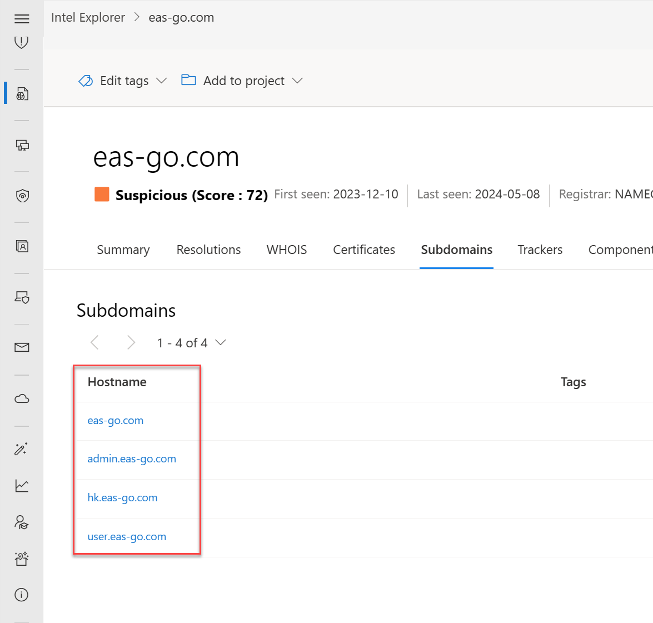Select the threat intelligence document icon

[x=22, y=94]
